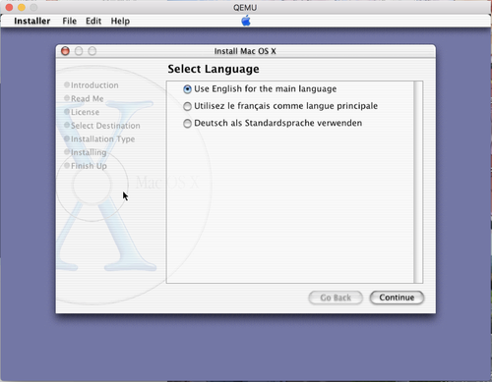The height and width of the screenshot is (382, 492).
Task: Click the License step bullet icon
Action: (x=67, y=112)
